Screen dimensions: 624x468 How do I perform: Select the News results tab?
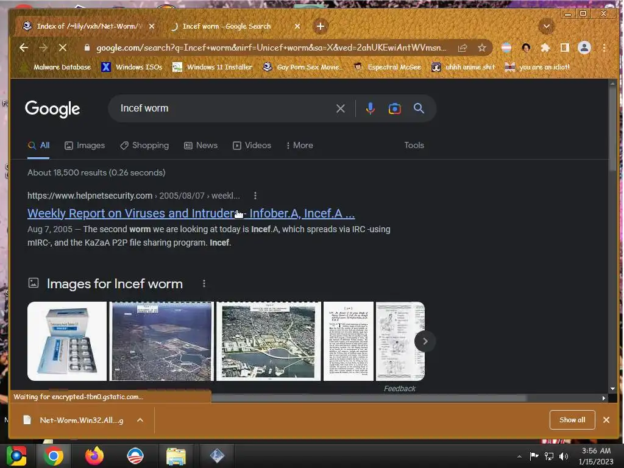[x=201, y=145]
